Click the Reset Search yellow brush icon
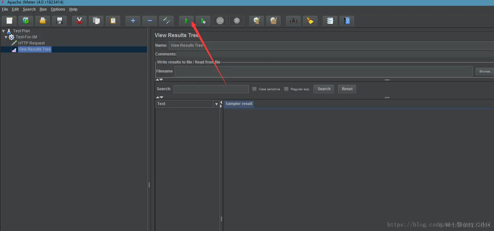 [x=310, y=21]
